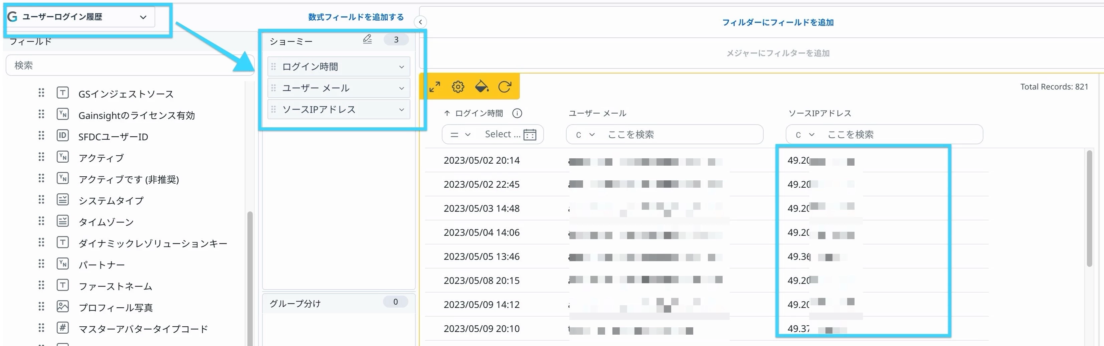Click メジャーにフィルターを追加 link
This screenshot has height=346, width=1104.
[778, 53]
